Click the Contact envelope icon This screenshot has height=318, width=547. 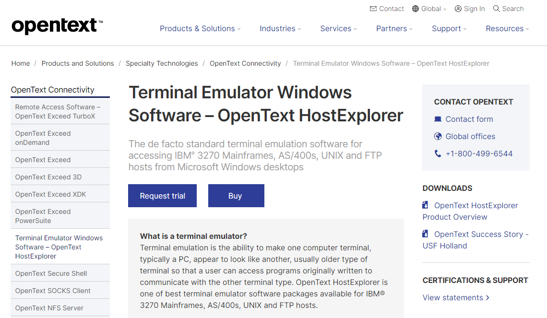point(373,9)
